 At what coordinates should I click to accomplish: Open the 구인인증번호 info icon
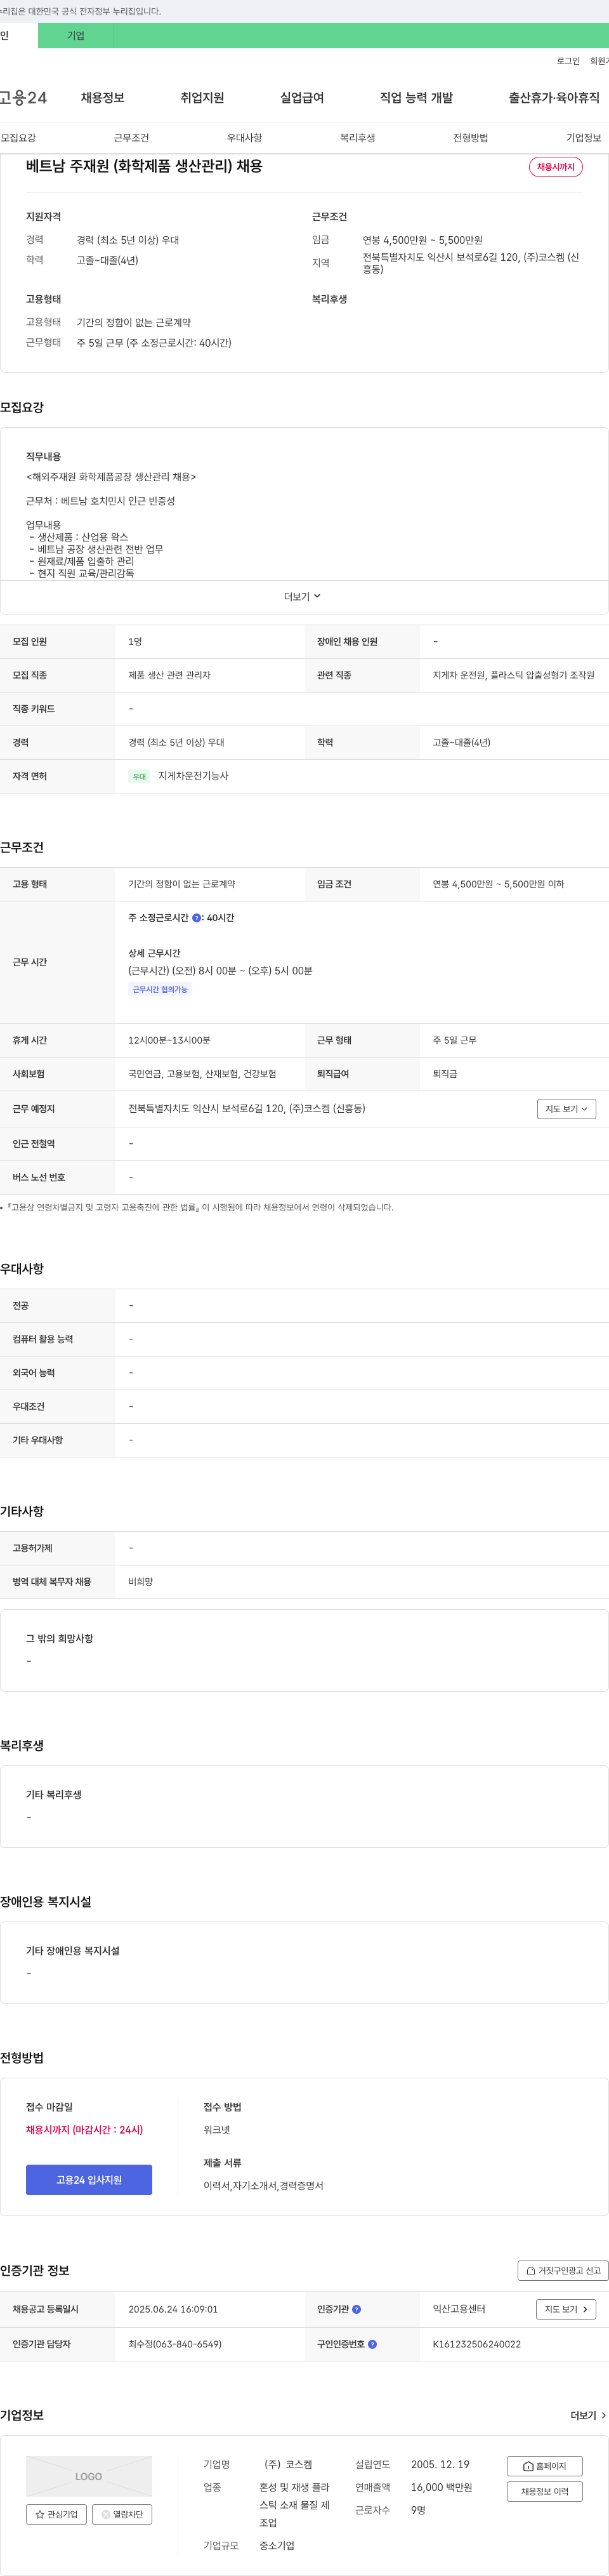tap(372, 2344)
